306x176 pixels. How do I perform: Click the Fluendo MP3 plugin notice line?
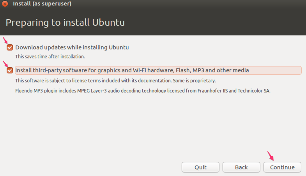point(143,91)
